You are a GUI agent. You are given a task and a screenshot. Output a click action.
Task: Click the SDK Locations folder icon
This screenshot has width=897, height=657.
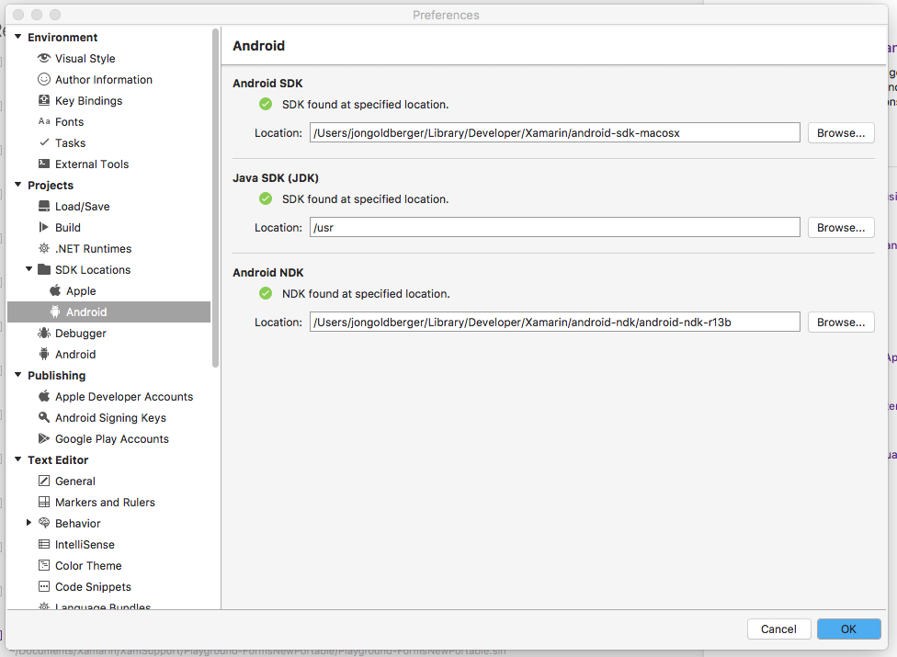click(x=44, y=269)
